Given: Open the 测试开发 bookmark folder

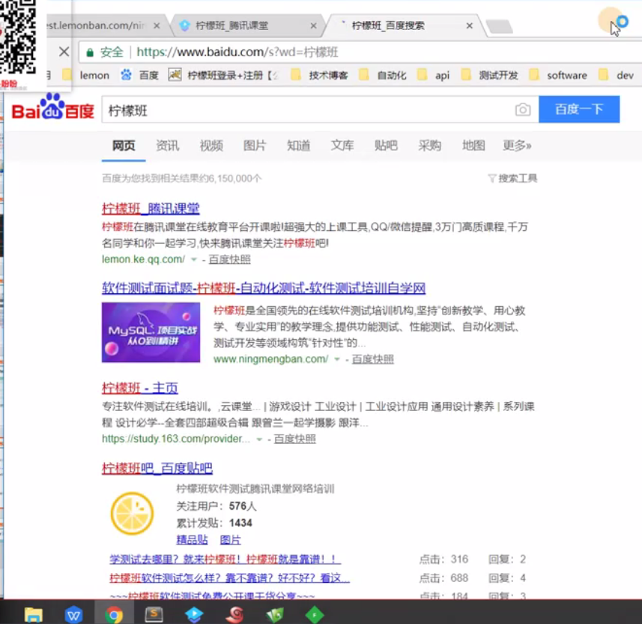Looking at the screenshot, I should pos(489,76).
